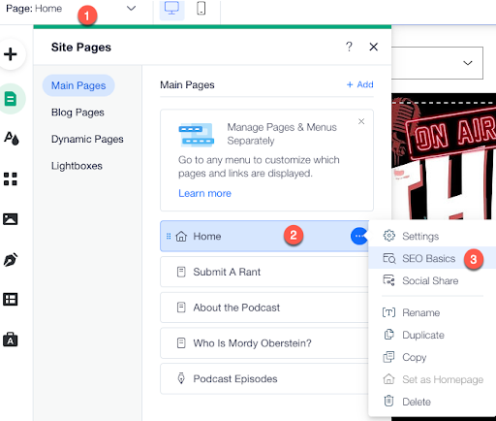
Task: Open the Blog pen sidebar icon
Action: [x=11, y=260]
